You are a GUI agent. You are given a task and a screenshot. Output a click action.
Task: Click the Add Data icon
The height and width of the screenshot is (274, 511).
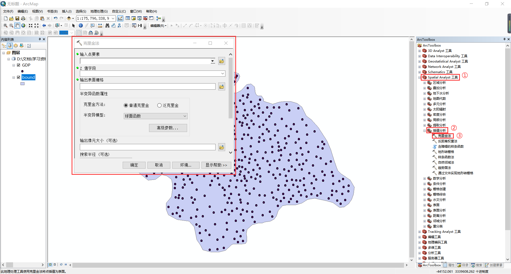pyautogui.click(x=69, y=18)
